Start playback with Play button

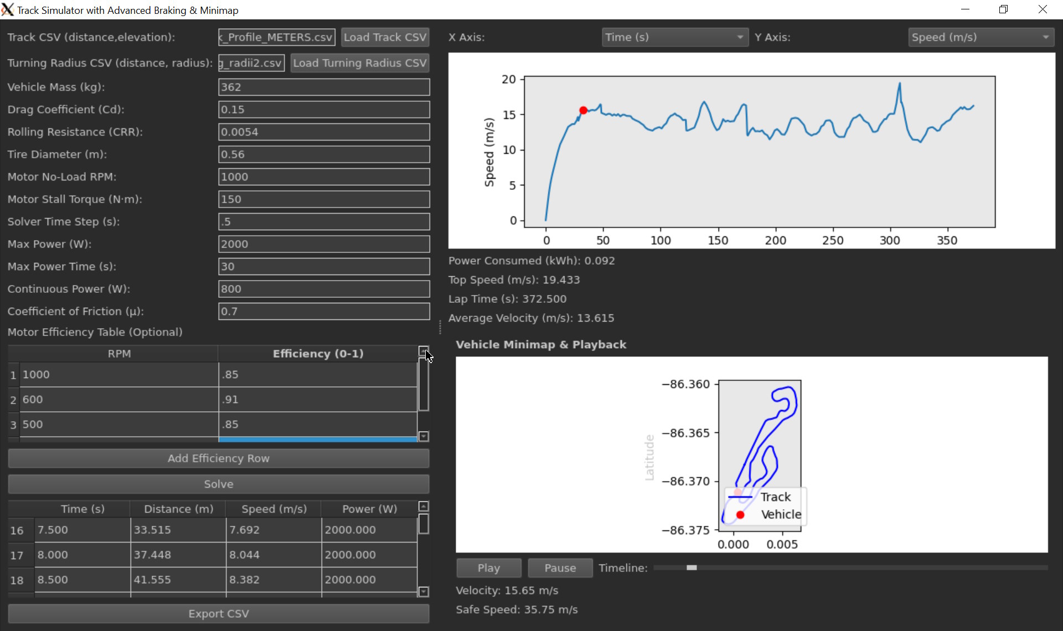488,568
